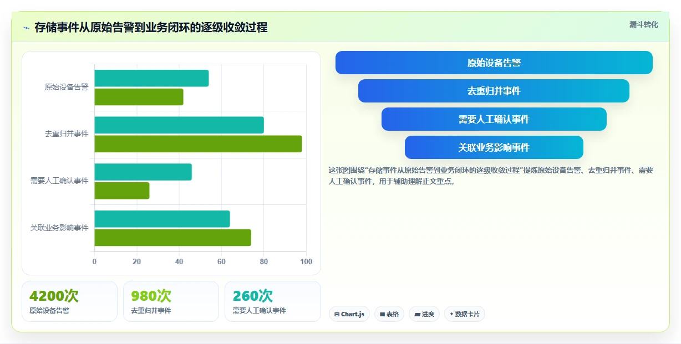Click the 去重归并事件 chart axis label
The height and width of the screenshot is (344, 681).
point(67,134)
